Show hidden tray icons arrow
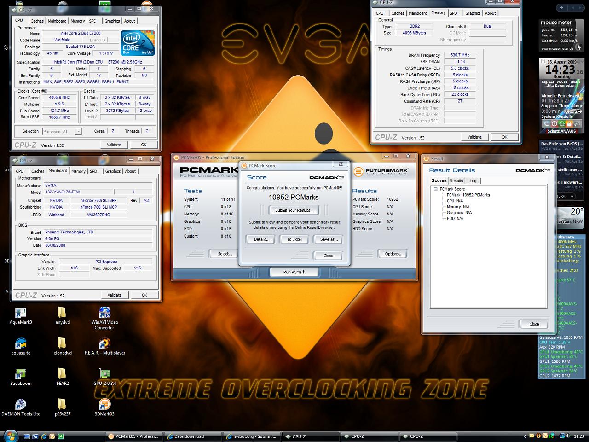This screenshot has width=589, height=442. tap(525, 436)
